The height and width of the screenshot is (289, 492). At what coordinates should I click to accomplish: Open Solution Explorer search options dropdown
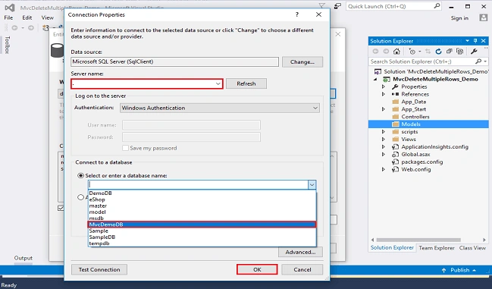(485, 61)
